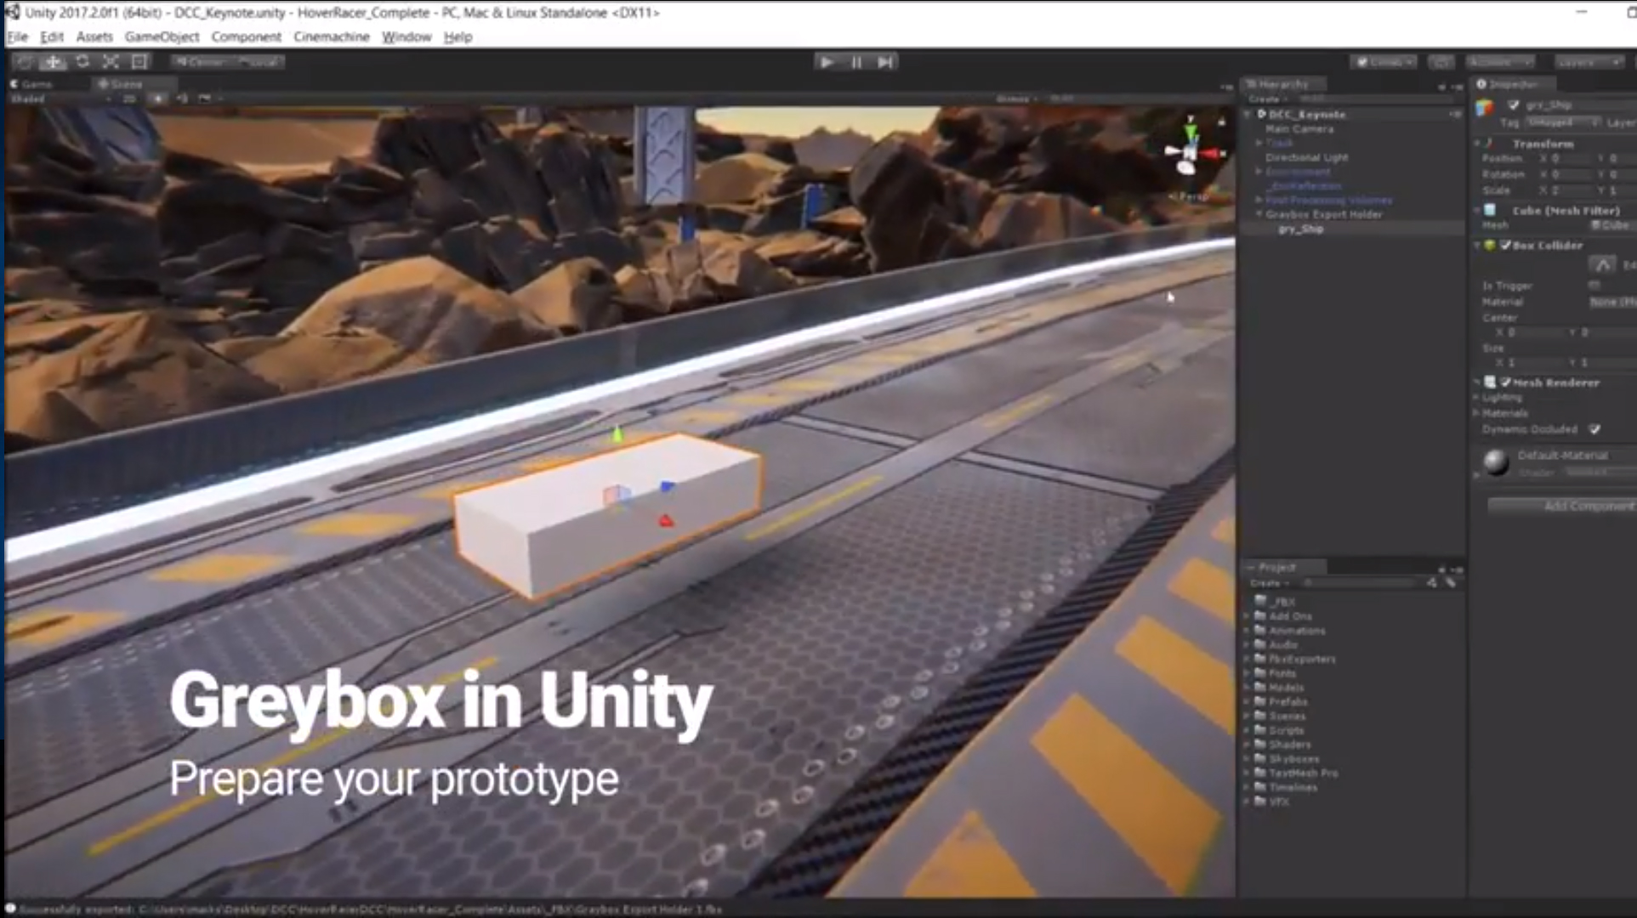Select the Rotate tool in toolbar
The width and height of the screenshot is (1637, 918).
point(82,62)
